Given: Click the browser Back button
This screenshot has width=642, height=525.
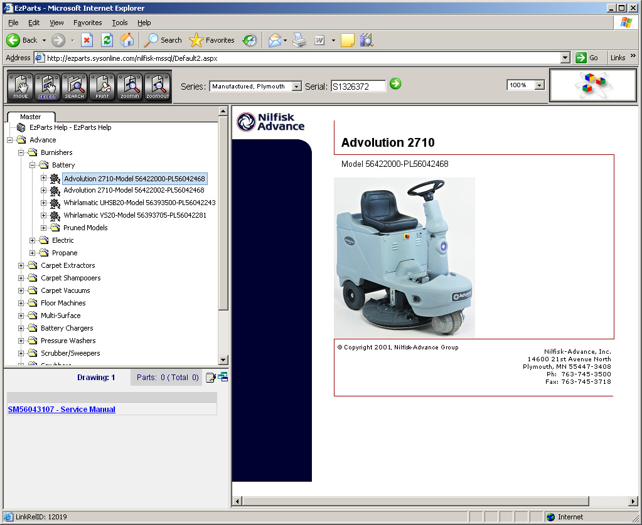Looking at the screenshot, I should pyautogui.click(x=22, y=40).
